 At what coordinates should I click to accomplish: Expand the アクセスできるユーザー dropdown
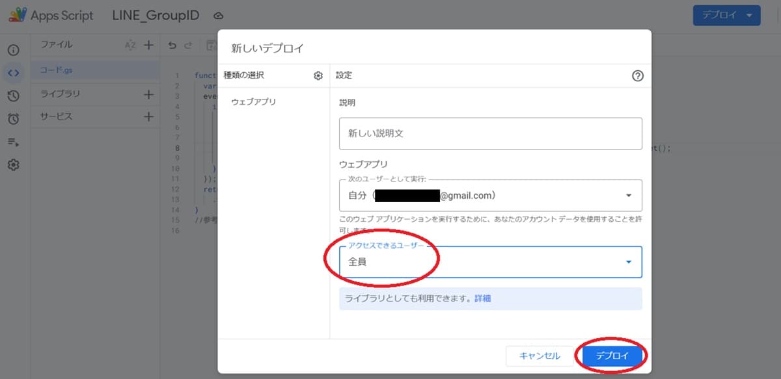click(490, 261)
